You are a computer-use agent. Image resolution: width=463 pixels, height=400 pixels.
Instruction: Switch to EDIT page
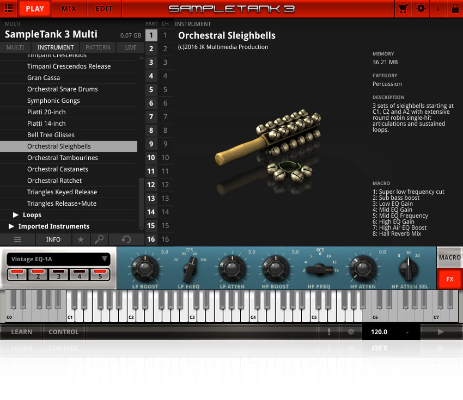(x=104, y=9)
